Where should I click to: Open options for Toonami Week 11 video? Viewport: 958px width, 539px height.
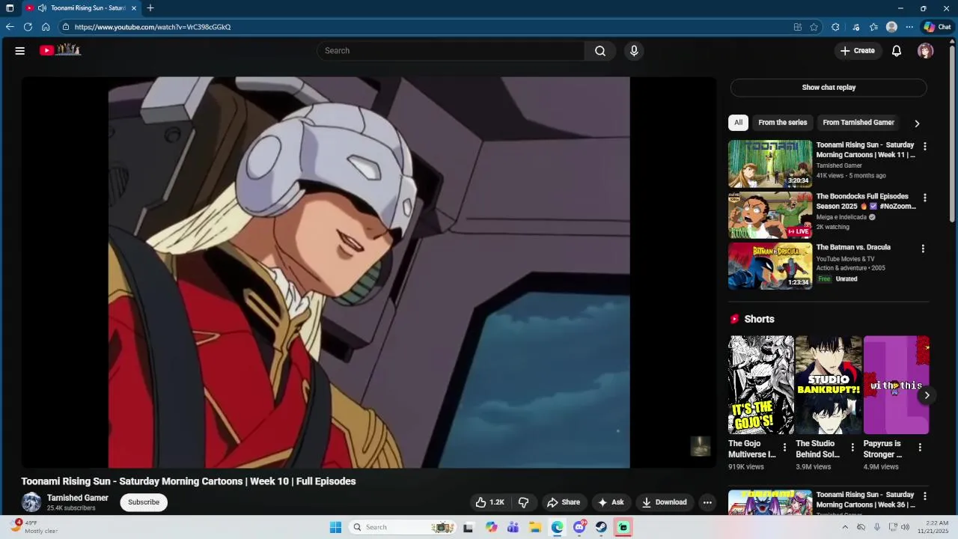[x=924, y=147]
